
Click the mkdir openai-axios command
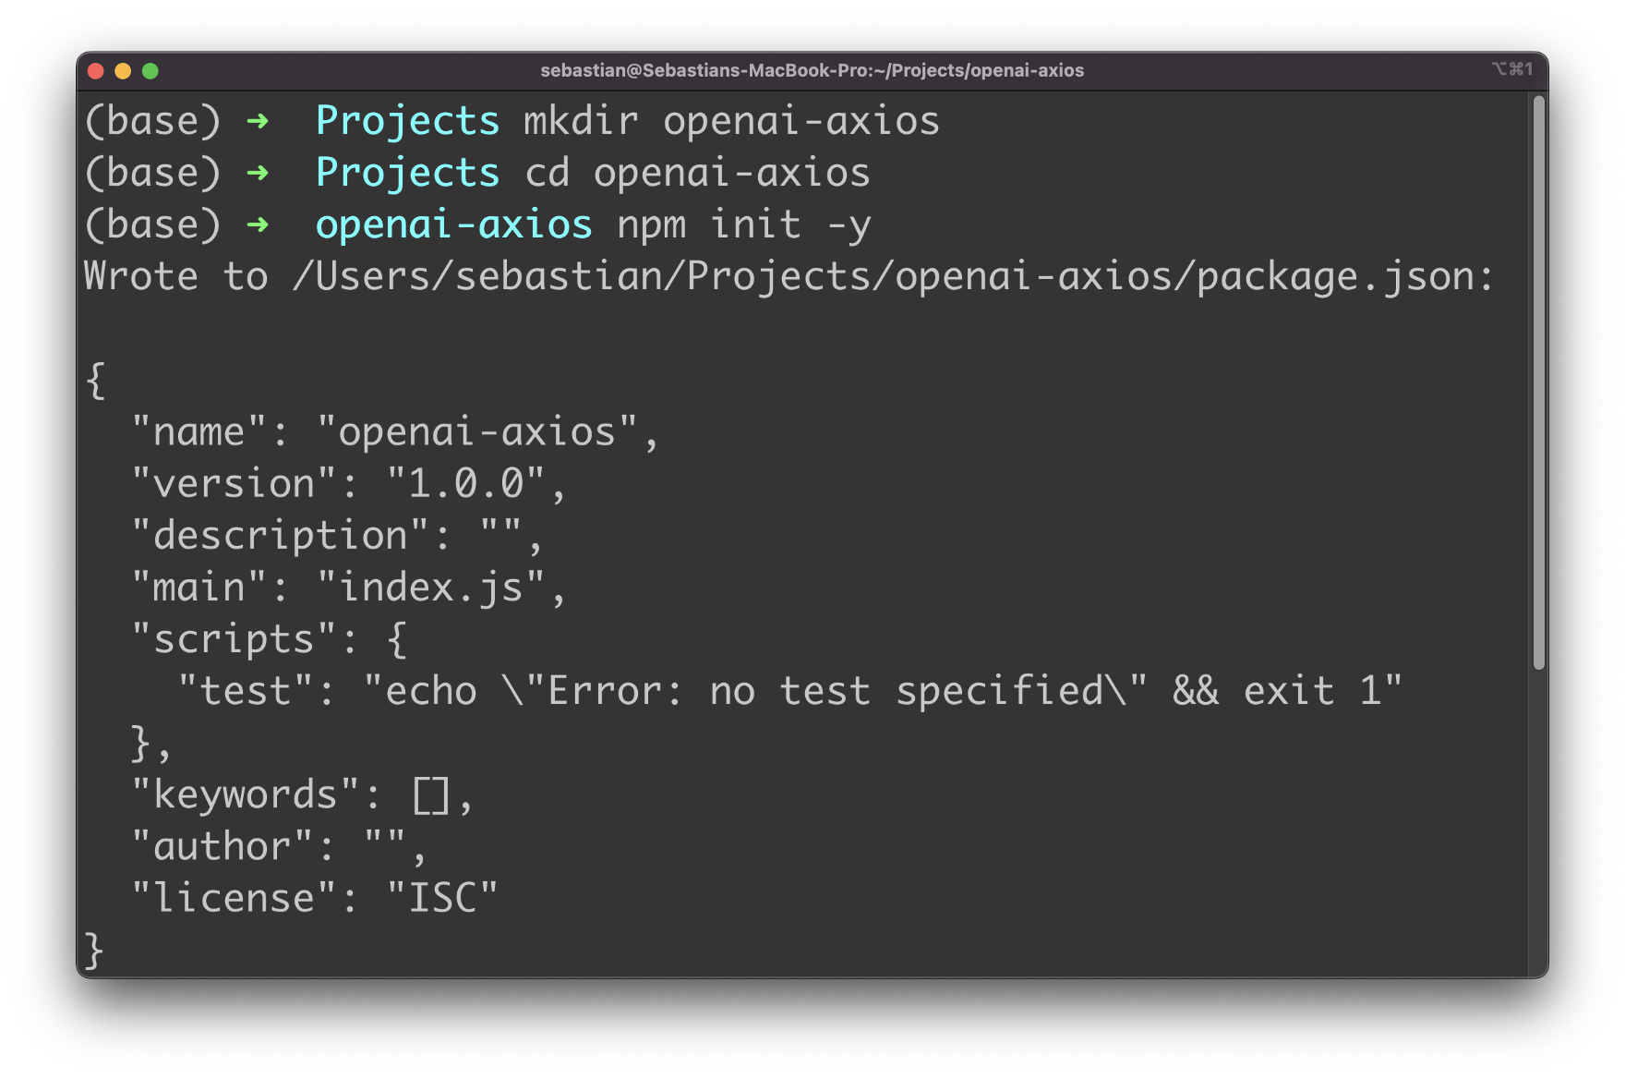731,120
